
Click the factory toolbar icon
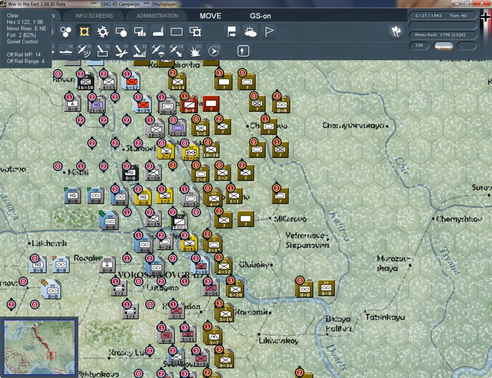point(158,32)
